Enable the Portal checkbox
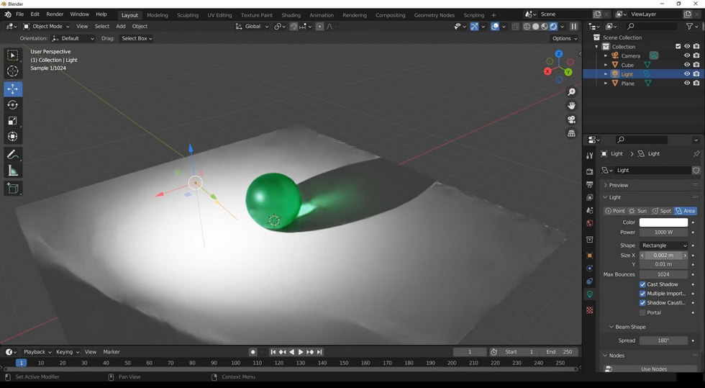Image resolution: width=705 pixels, height=388 pixels. point(642,312)
